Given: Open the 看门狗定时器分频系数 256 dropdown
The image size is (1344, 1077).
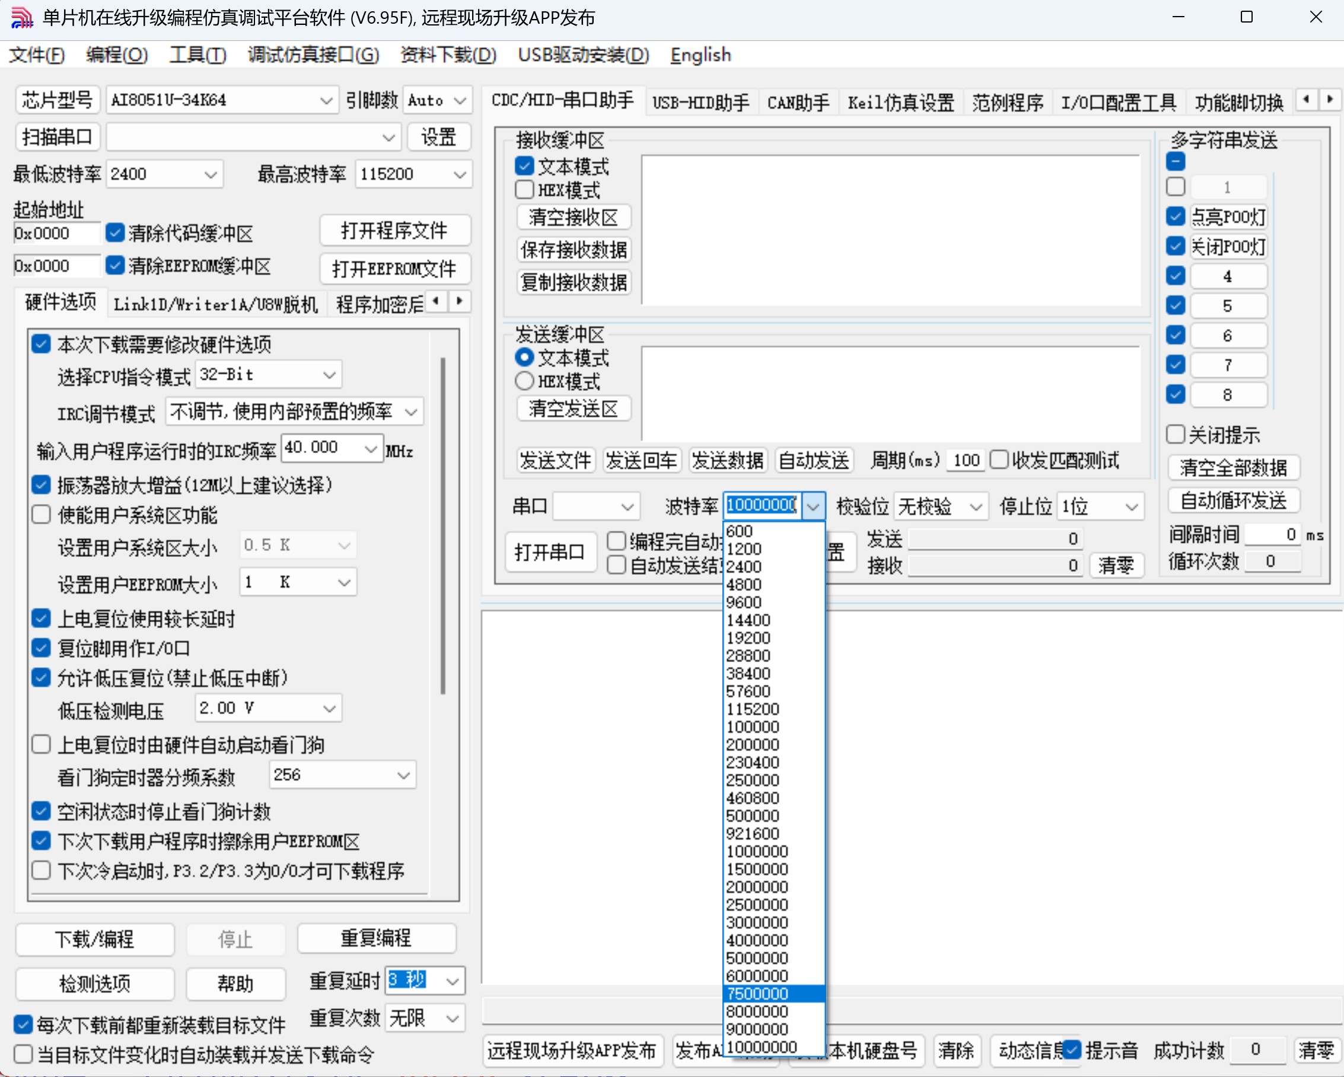Looking at the screenshot, I should point(343,775).
